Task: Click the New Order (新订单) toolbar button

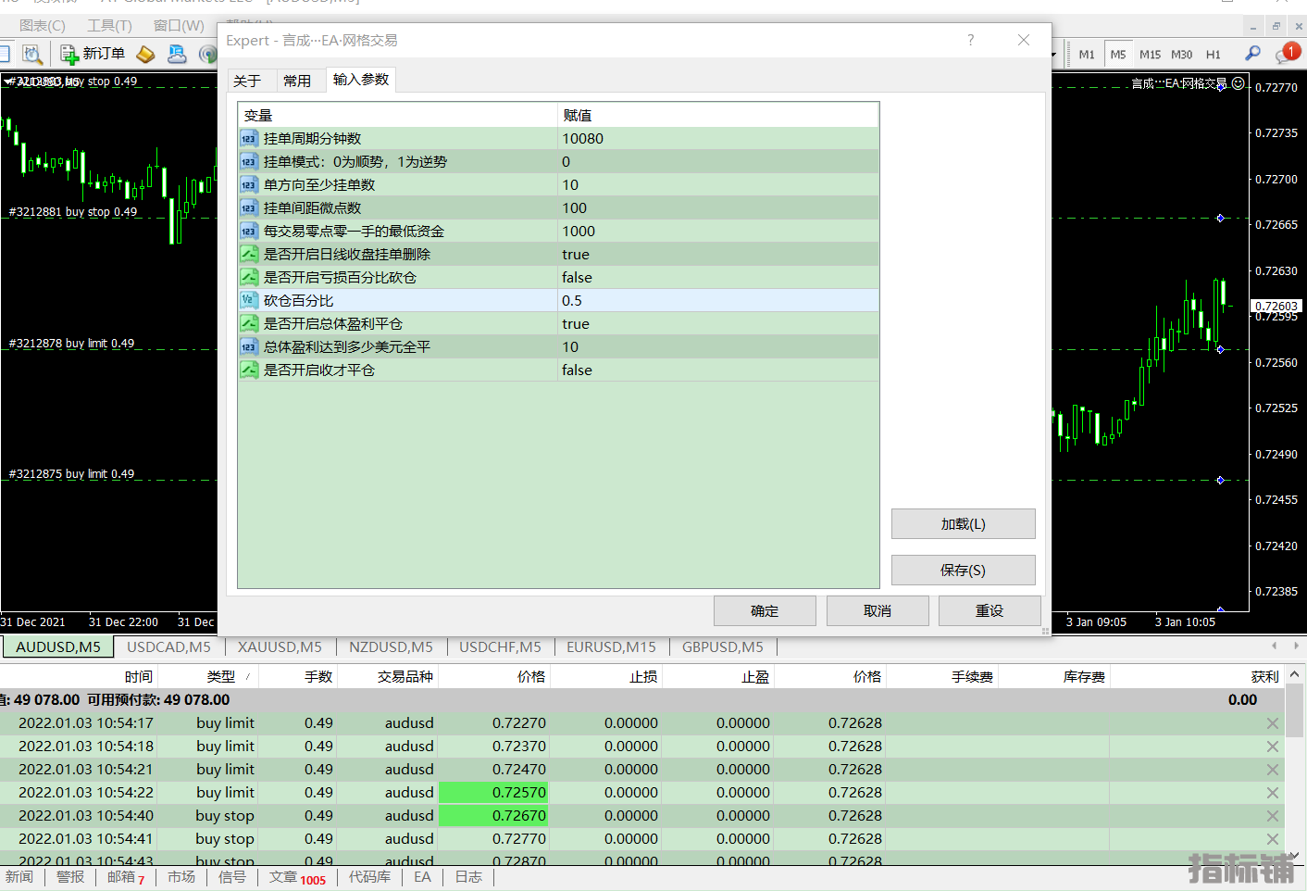Action: pos(93,54)
